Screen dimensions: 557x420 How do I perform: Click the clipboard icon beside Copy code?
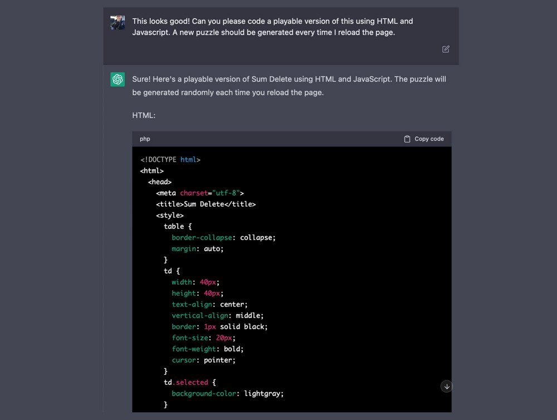click(407, 139)
